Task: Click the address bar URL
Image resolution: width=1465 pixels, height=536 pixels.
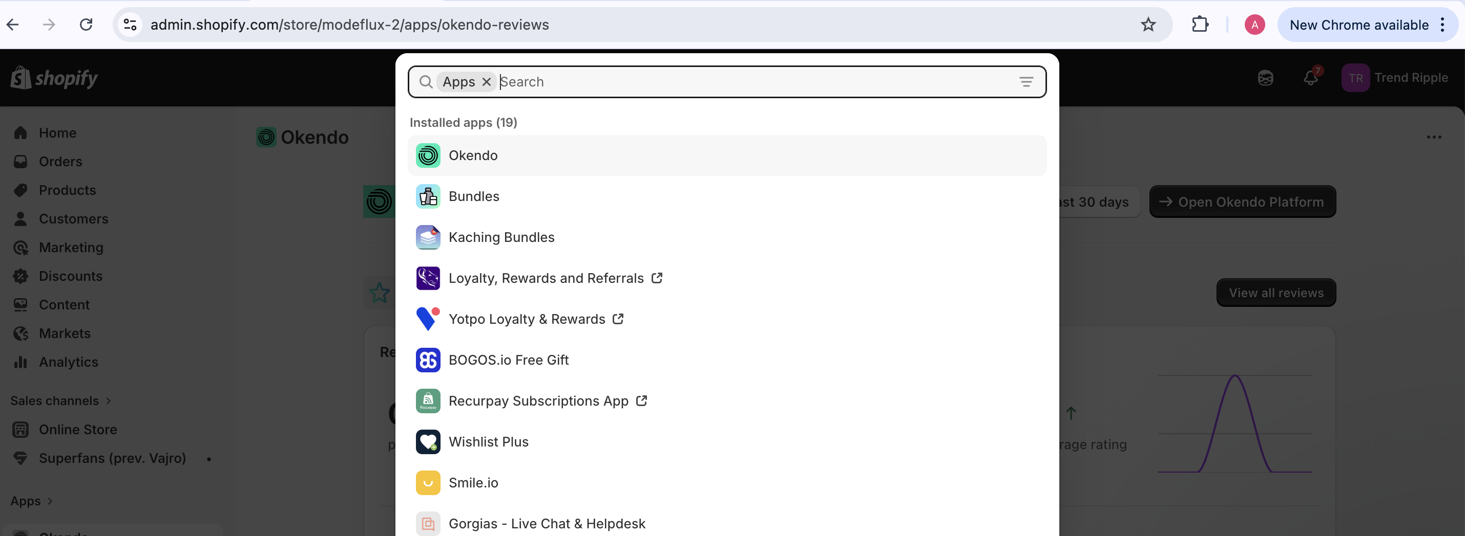Action: point(349,25)
